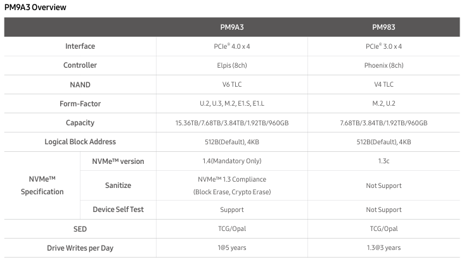The image size is (464, 262).
Task: Select the Sanitize row label
Action: tap(118, 185)
